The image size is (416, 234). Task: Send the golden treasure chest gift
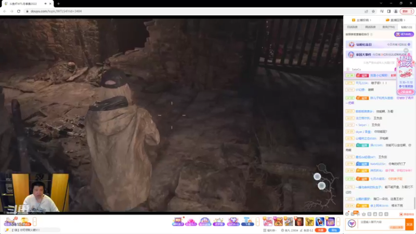pos(278,222)
